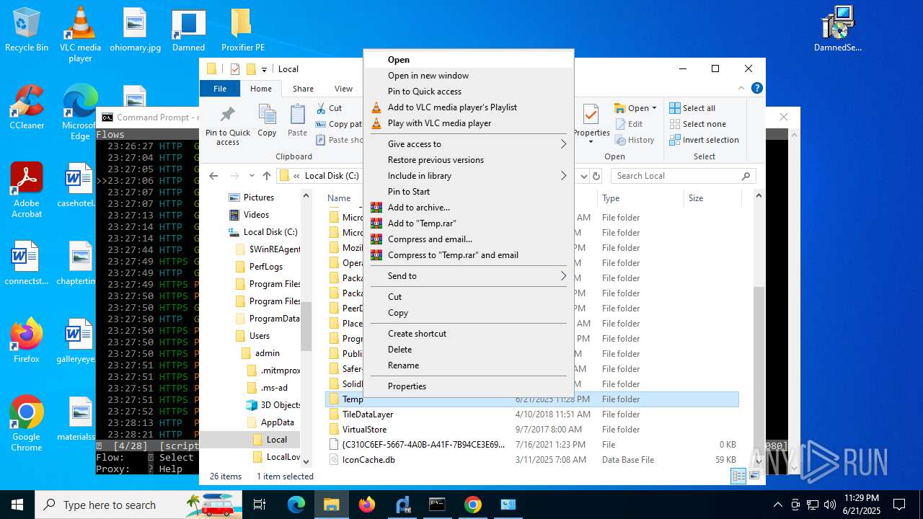Open the Damned desktop shortcut
Viewport: 923px width, 519px height.
coord(188,30)
